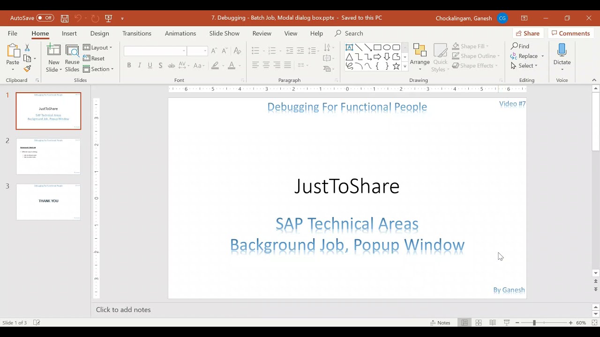The width and height of the screenshot is (600, 337).
Task: Open Select dropdown in Editing
Action: pos(525,66)
